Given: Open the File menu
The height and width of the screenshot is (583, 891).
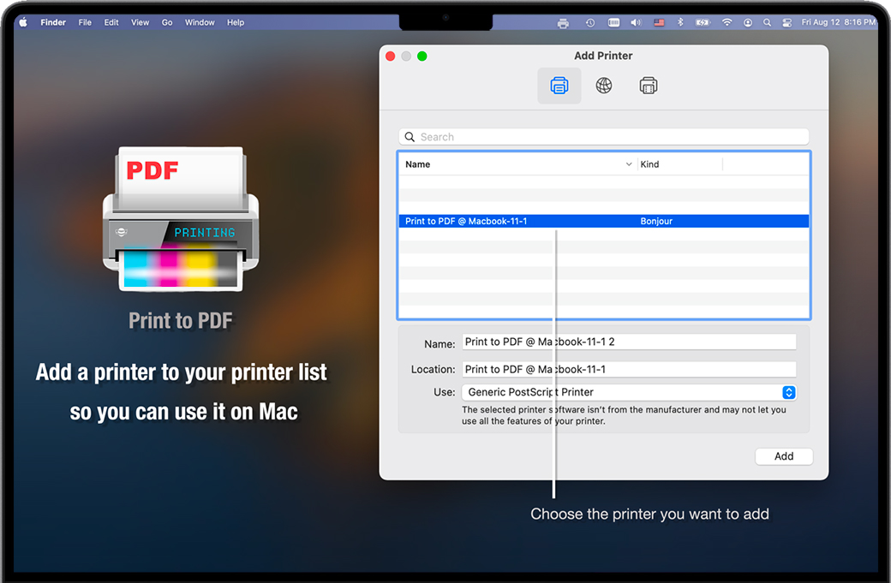Looking at the screenshot, I should pyautogui.click(x=85, y=22).
